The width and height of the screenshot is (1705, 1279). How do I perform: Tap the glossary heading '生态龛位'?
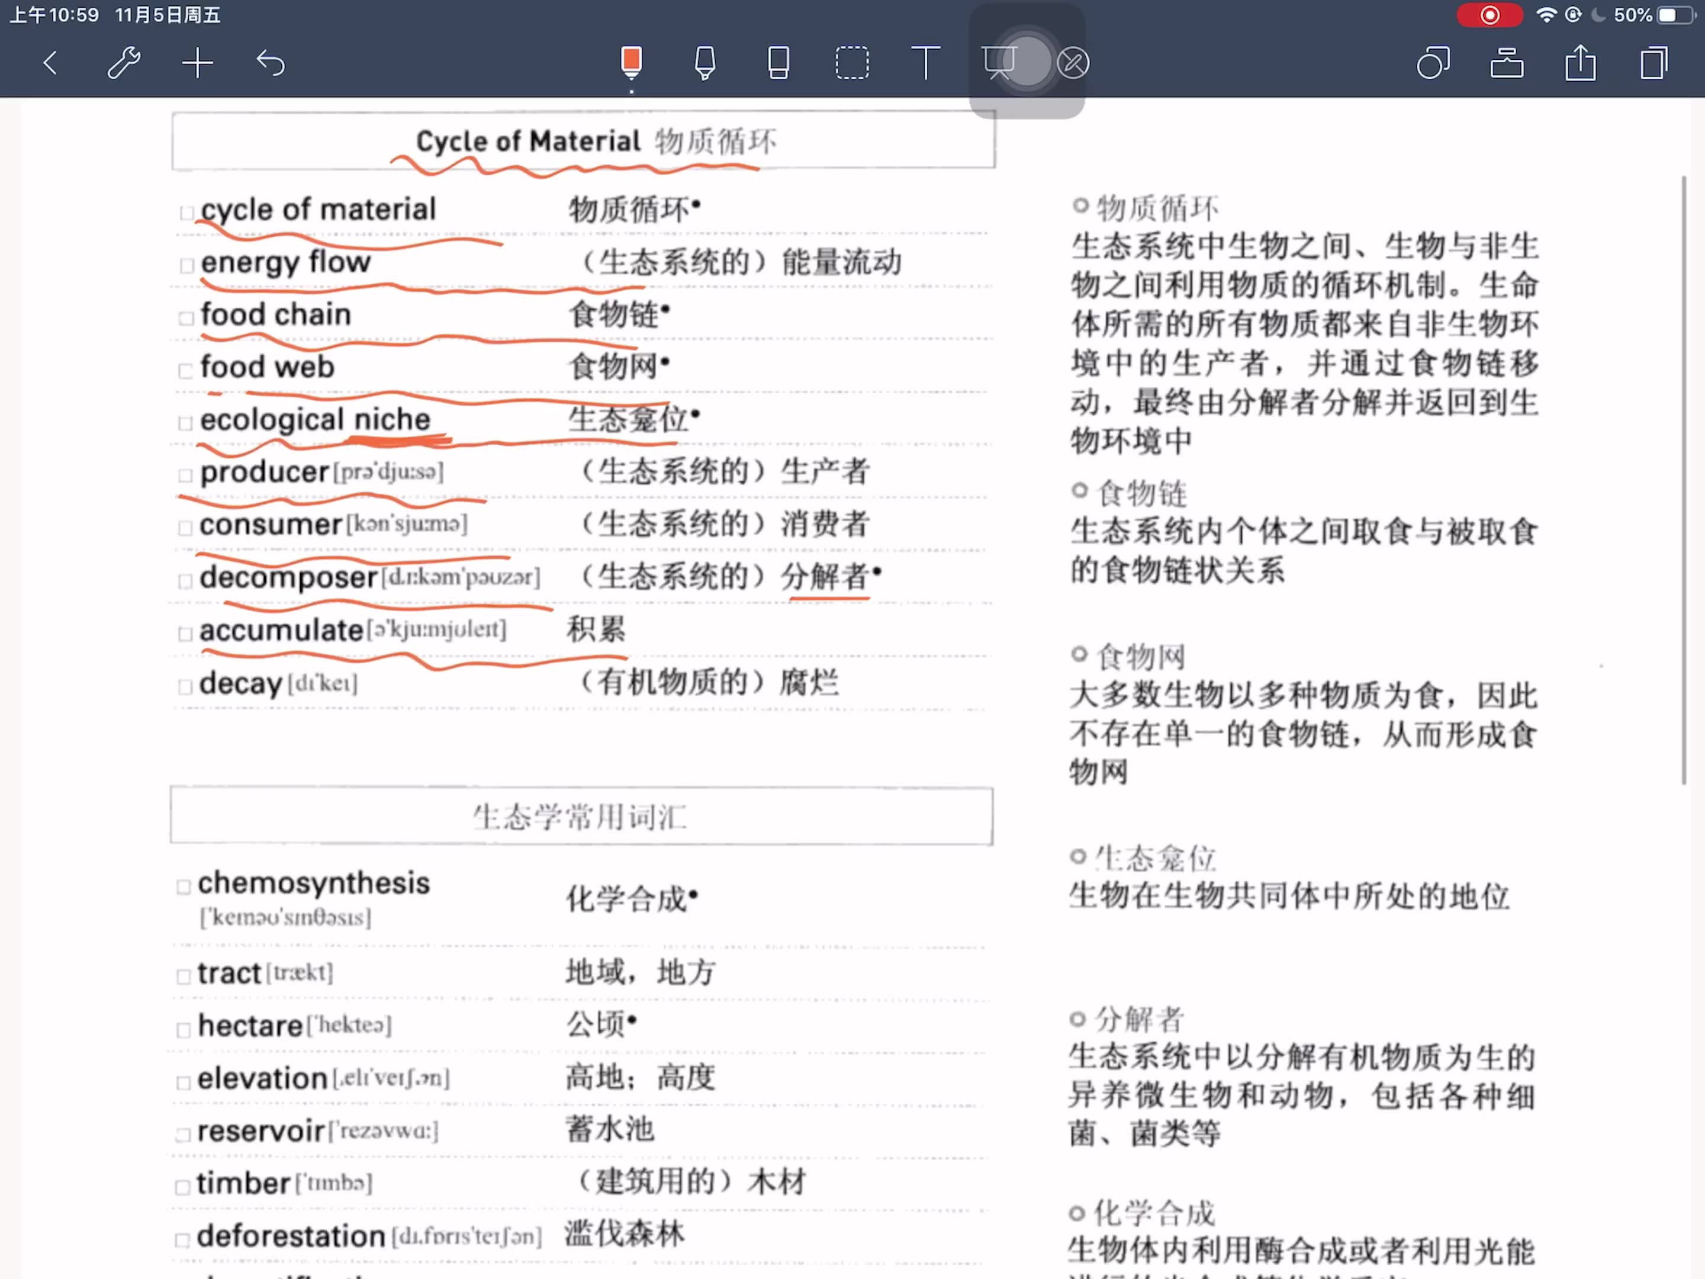[x=1156, y=858]
